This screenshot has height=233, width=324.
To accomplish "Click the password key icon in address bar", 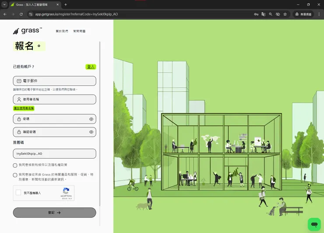I will pos(256,14).
